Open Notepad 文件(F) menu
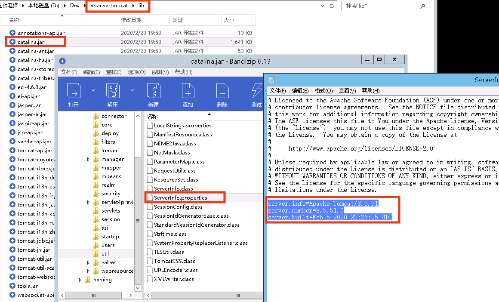Viewport: 499px width, 302px height. (277, 91)
